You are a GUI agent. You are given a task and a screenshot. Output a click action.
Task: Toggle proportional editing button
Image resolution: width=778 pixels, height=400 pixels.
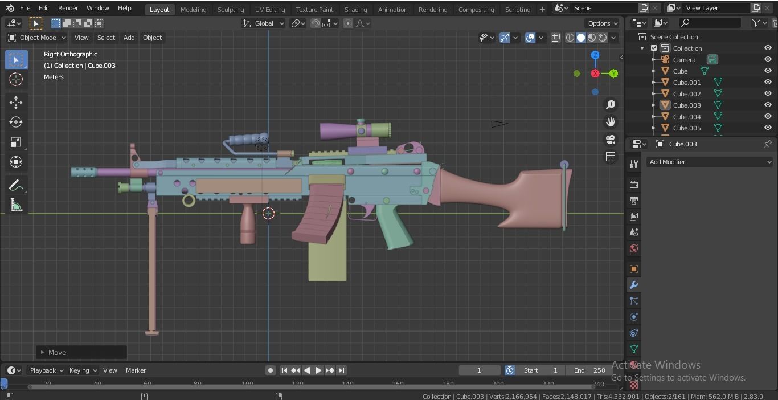click(347, 23)
